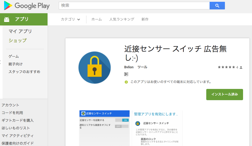252x146 pixels.
Task: Click the Android robot icon in アプリ header
Action: 7,19
